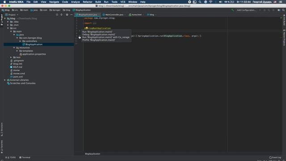Image resolution: width=286 pixels, height=161 pixels.
Task: Select the HELP.md file
Action: tap(17, 67)
